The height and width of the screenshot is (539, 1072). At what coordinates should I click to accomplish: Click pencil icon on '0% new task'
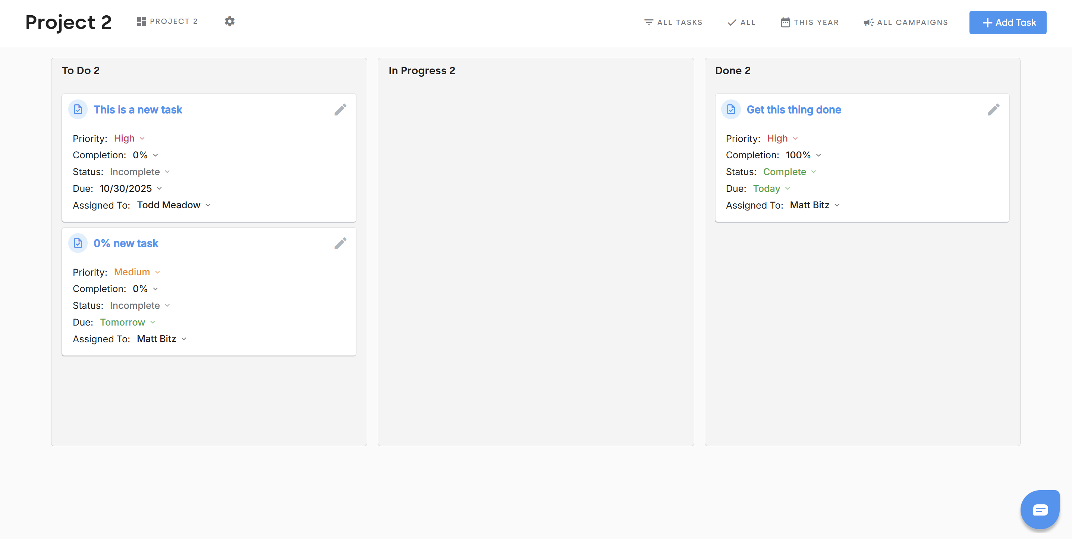pyautogui.click(x=340, y=244)
